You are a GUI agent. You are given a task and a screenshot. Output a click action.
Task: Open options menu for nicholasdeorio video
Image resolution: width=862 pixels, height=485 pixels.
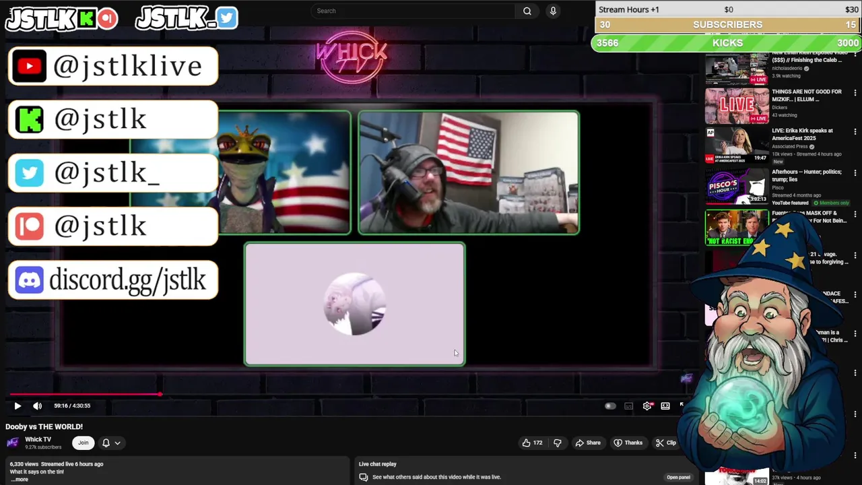(855, 53)
